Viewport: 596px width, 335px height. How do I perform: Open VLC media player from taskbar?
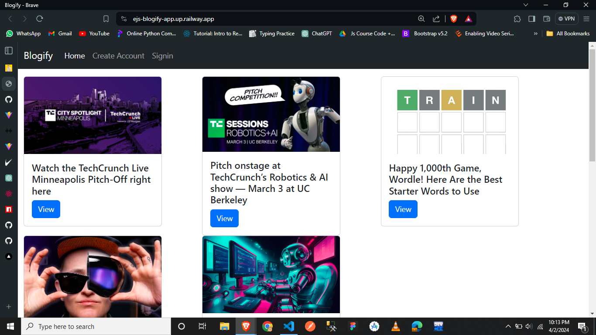[396, 326]
